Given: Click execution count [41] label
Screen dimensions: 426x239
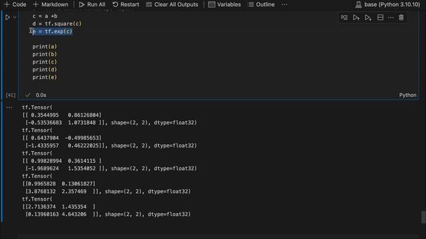Looking at the screenshot, I should coord(11,95).
